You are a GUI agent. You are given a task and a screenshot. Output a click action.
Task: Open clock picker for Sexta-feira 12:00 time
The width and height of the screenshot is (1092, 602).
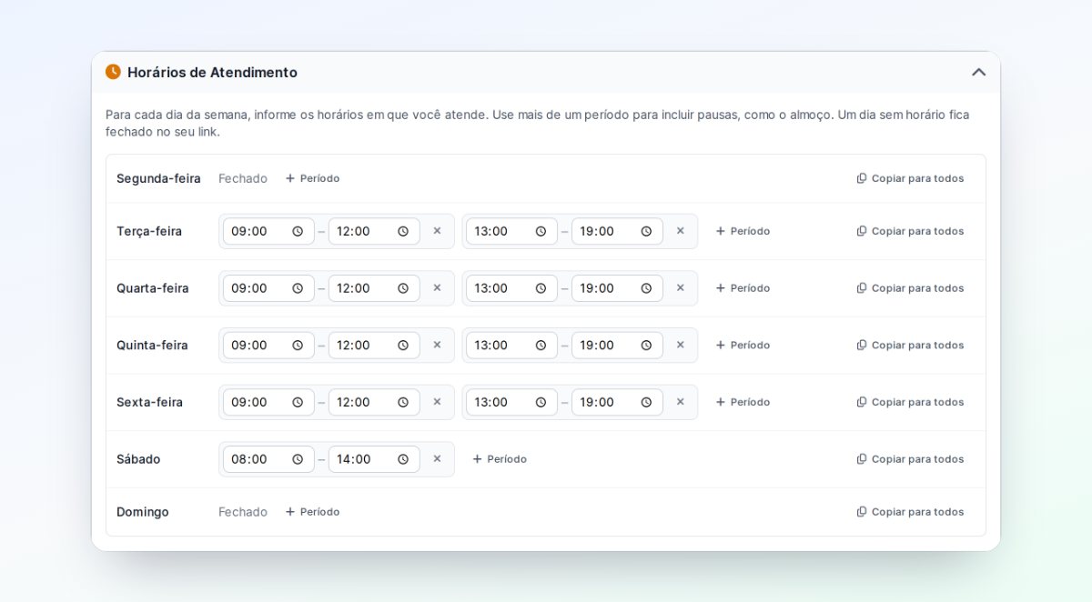[403, 402]
